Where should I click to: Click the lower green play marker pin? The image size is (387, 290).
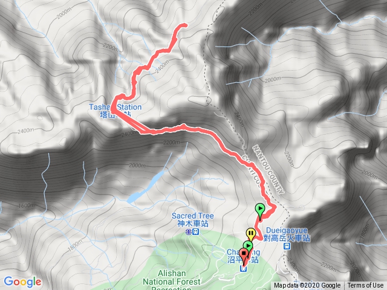click(x=249, y=247)
